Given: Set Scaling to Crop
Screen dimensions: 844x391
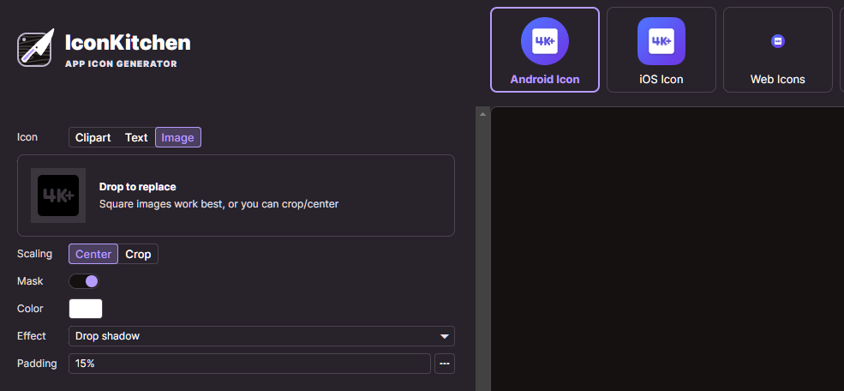Looking at the screenshot, I should (138, 254).
